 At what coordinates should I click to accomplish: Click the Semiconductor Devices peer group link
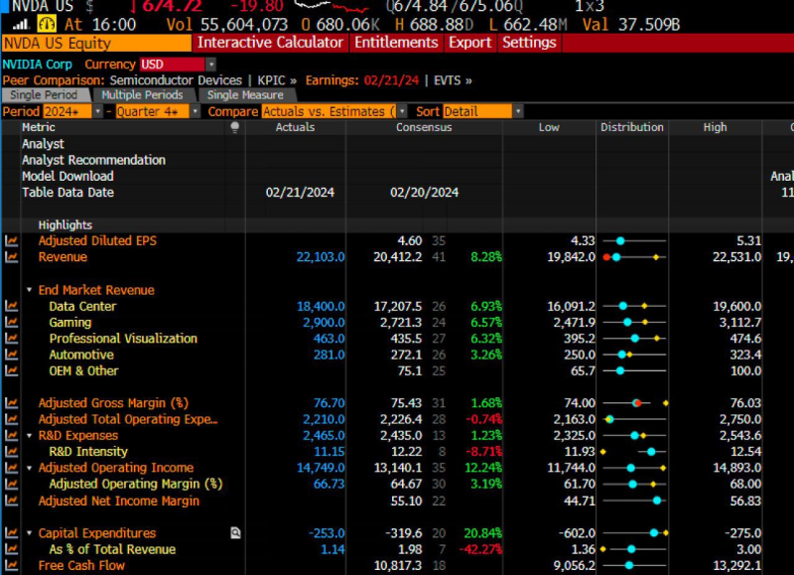tap(176, 80)
